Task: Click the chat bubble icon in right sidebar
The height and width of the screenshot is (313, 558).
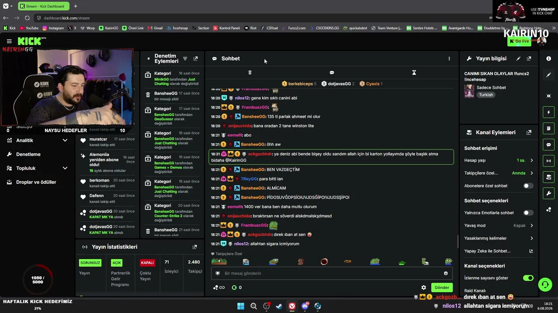Action: [548, 145]
